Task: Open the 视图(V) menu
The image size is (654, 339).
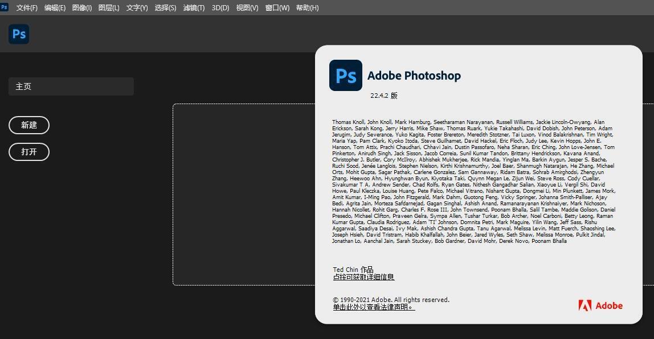Action: [247, 8]
